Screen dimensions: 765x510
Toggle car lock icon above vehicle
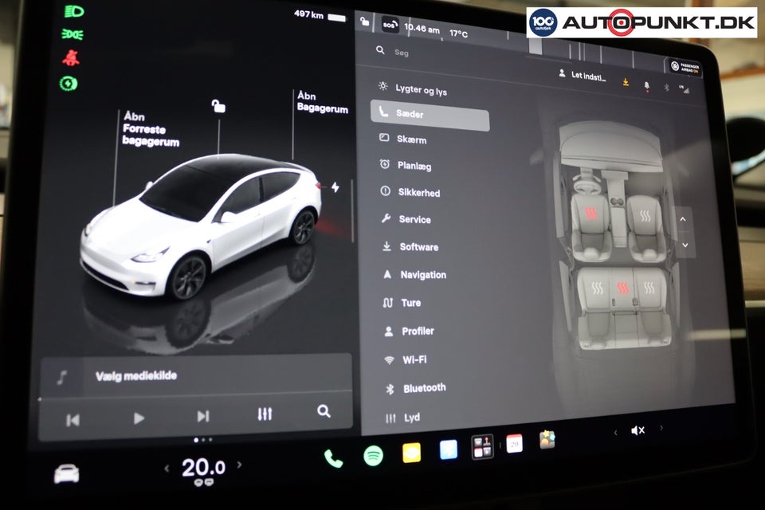[x=218, y=105]
